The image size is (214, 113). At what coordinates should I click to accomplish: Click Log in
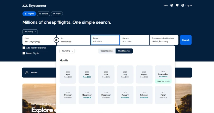click(x=189, y=6)
